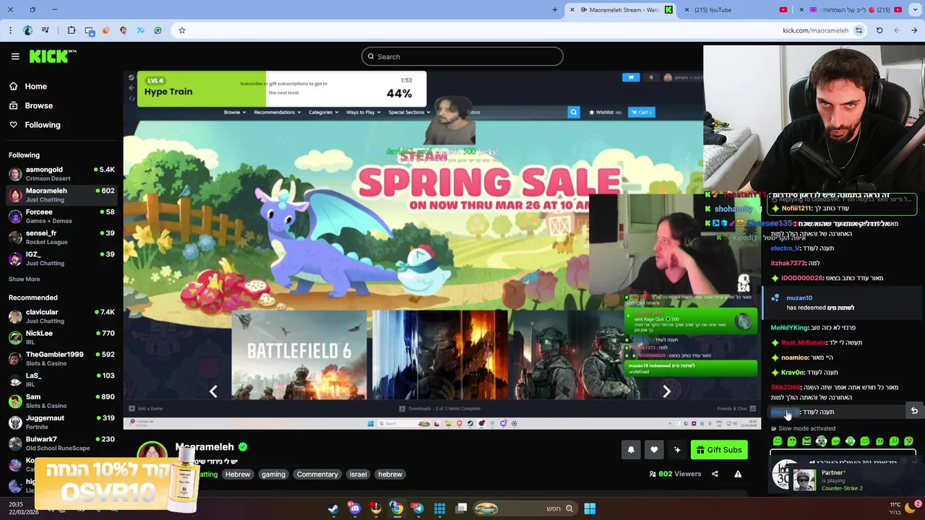
Task: Open a new Chrome tab
Action: [x=555, y=9]
